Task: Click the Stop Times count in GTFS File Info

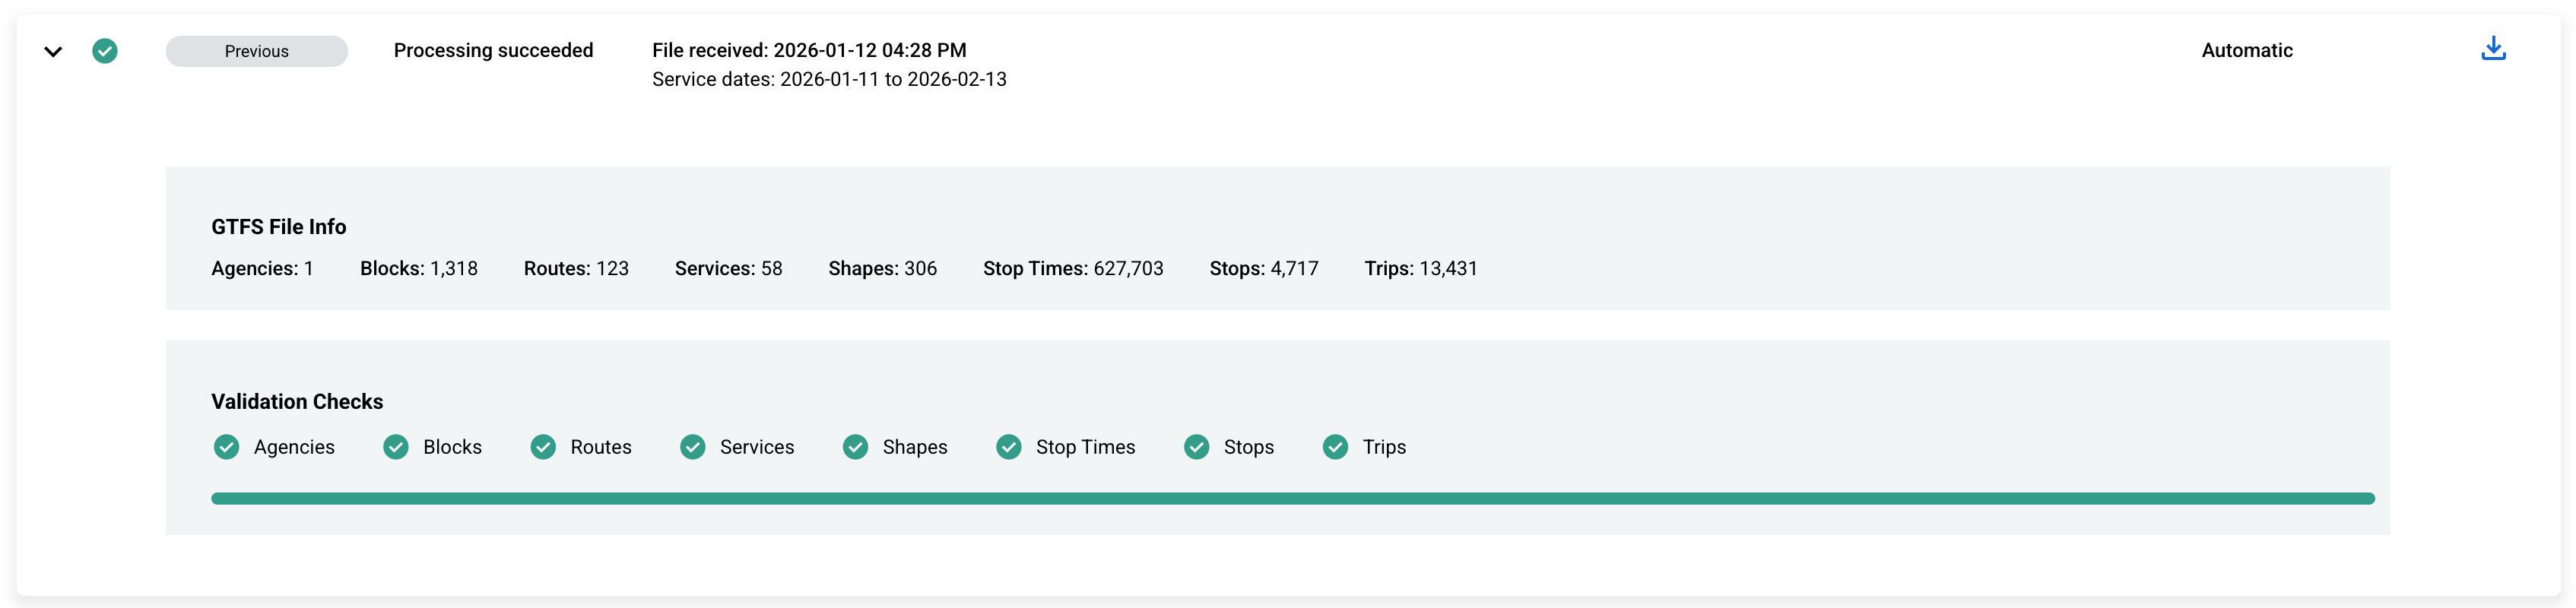Action: pyautogui.click(x=1073, y=268)
